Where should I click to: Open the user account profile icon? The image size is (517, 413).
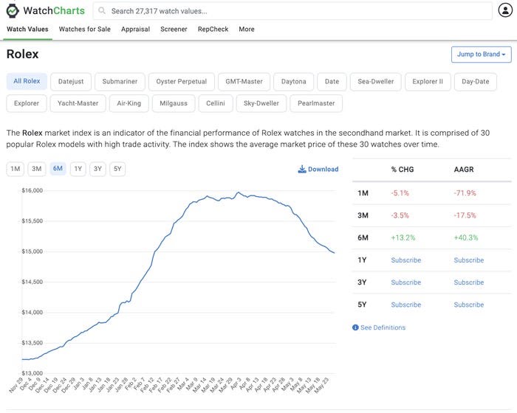pos(504,10)
